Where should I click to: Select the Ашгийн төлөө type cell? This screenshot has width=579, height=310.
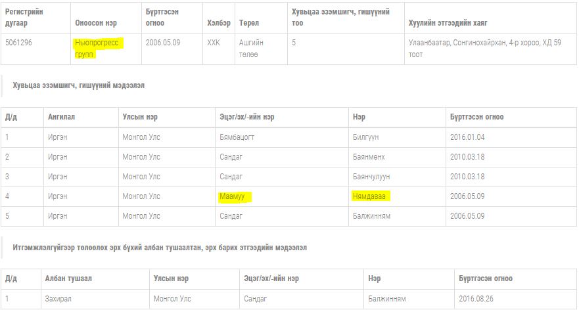[251, 49]
